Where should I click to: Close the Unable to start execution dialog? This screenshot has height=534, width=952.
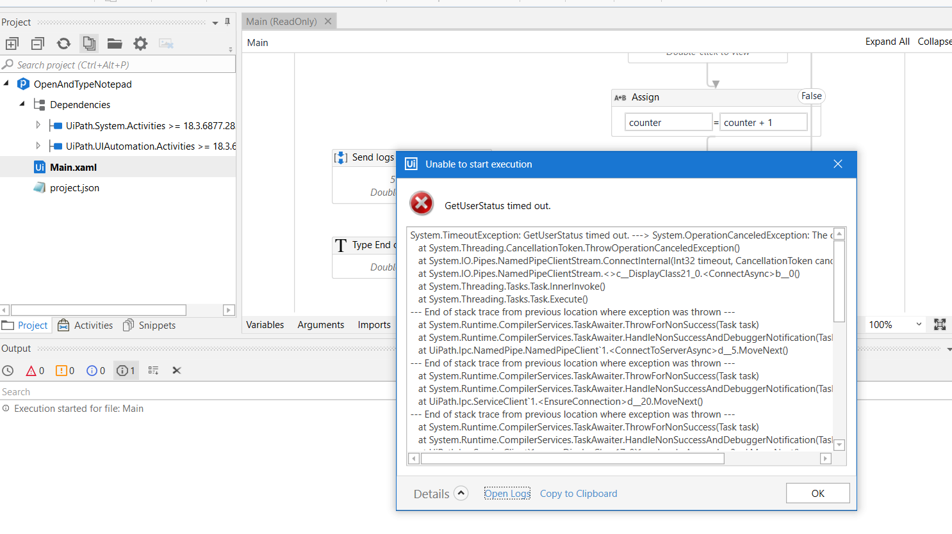[837, 164]
